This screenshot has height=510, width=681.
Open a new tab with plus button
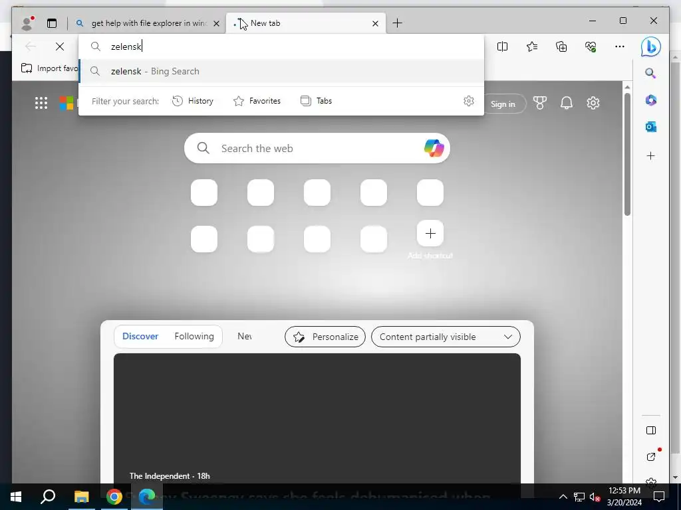[x=397, y=23]
